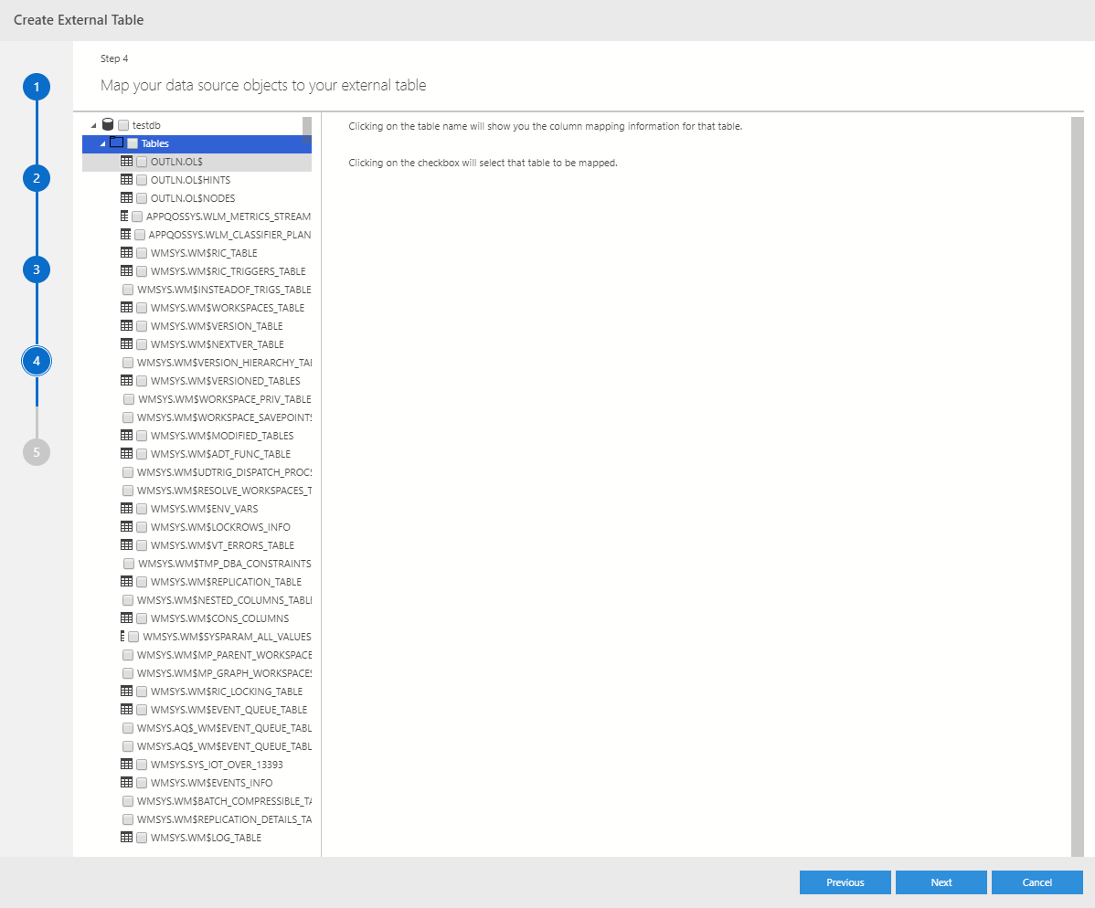This screenshot has height=908, width=1095.
Task: Click the table icon beside OUTLN.OL$
Action: coord(126,161)
